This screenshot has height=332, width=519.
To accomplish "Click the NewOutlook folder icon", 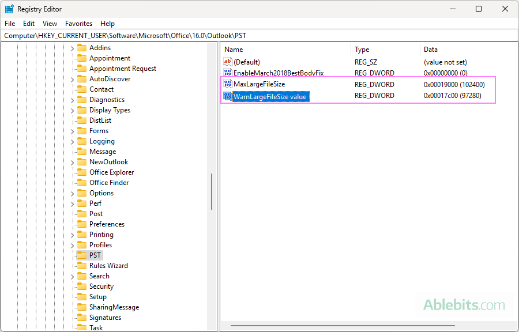I will pos(82,162).
